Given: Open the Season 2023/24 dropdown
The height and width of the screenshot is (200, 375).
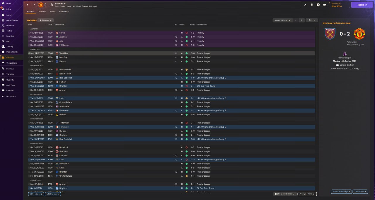Looking at the screenshot, I should coord(282,20).
